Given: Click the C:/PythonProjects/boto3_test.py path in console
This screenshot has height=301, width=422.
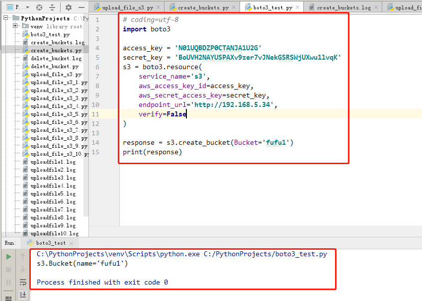Looking at the screenshot, I should tap(265, 254).
